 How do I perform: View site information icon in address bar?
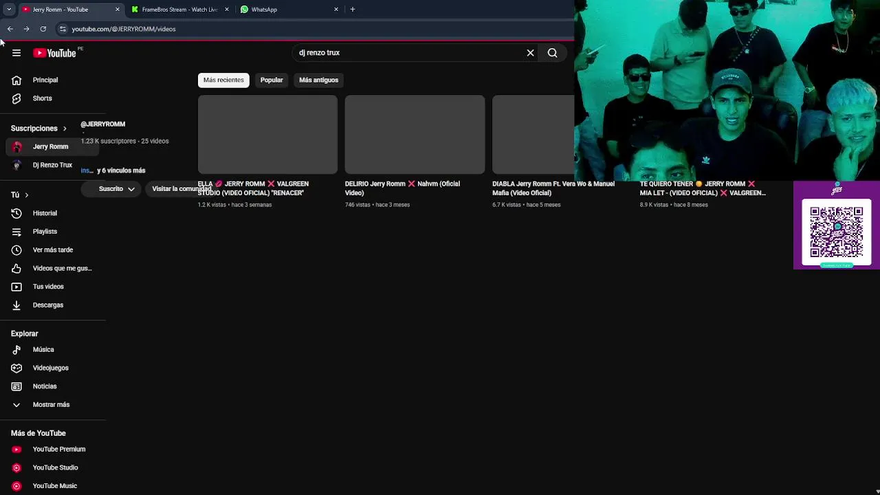coord(63,29)
